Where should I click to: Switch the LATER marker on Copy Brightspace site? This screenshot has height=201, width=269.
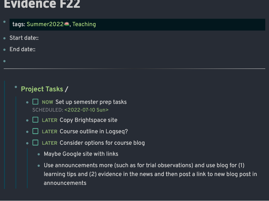pos(49,120)
